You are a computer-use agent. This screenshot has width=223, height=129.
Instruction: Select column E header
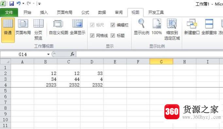115,62
